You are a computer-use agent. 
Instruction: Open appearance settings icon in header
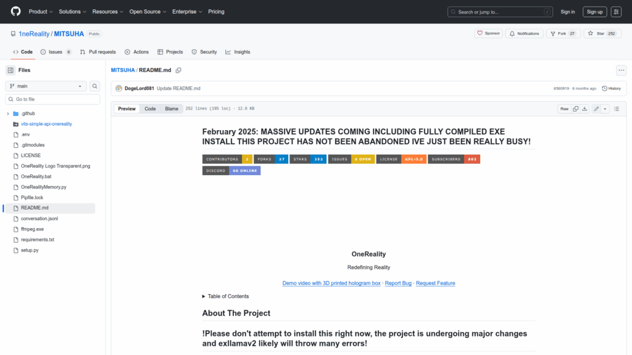pos(616,12)
